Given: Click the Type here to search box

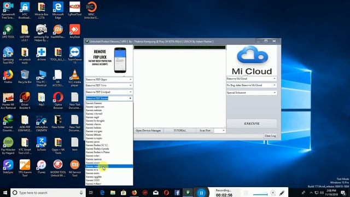Looking at the screenshot, I should [x=48, y=193].
